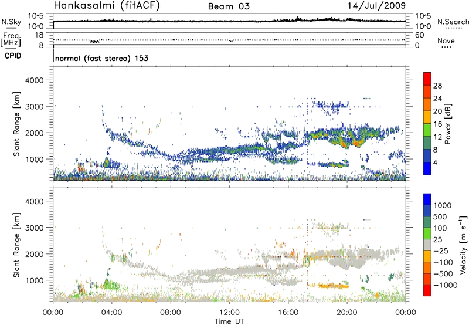Viewport: 469px width, 325px height.
Task: Click the 12:00 time tick label
Action: click(229, 313)
